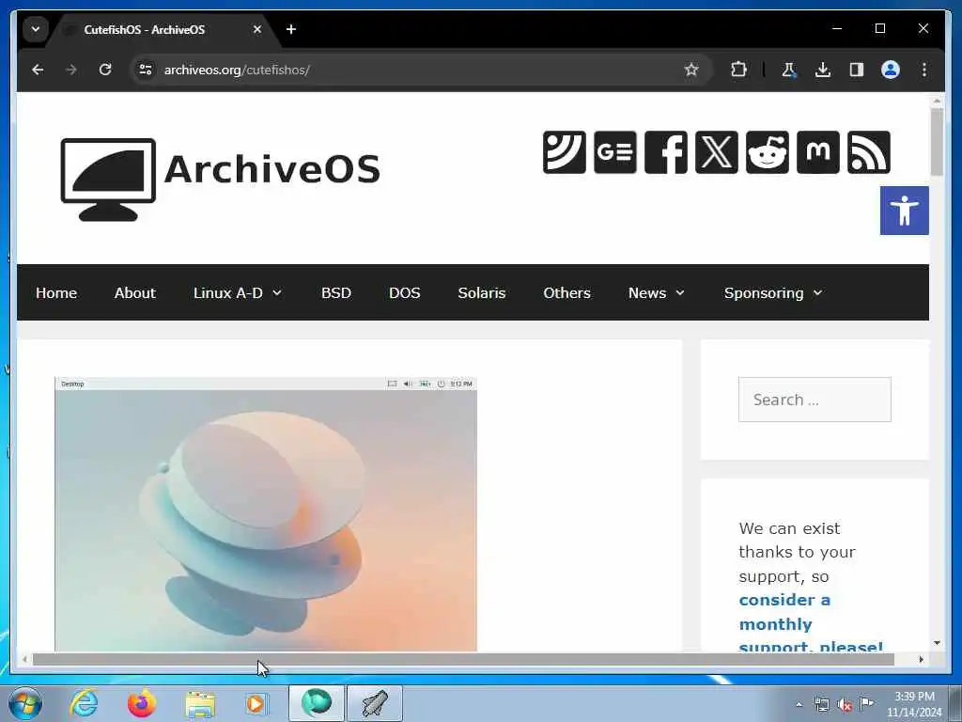Expand the News menu

[657, 293]
